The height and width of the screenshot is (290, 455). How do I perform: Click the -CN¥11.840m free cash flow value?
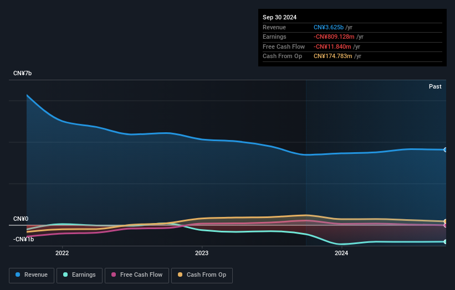click(x=333, y=46)
